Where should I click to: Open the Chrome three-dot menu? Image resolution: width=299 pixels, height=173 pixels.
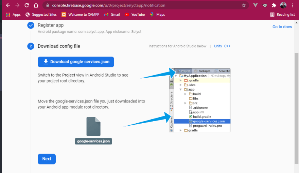293,5
